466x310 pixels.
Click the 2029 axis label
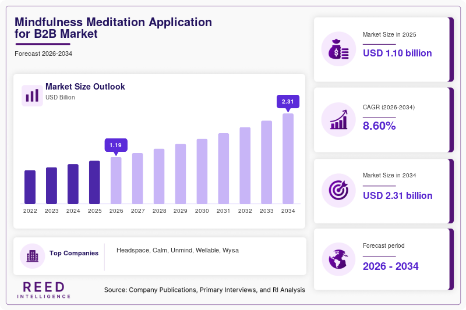(x=181, y=211)
